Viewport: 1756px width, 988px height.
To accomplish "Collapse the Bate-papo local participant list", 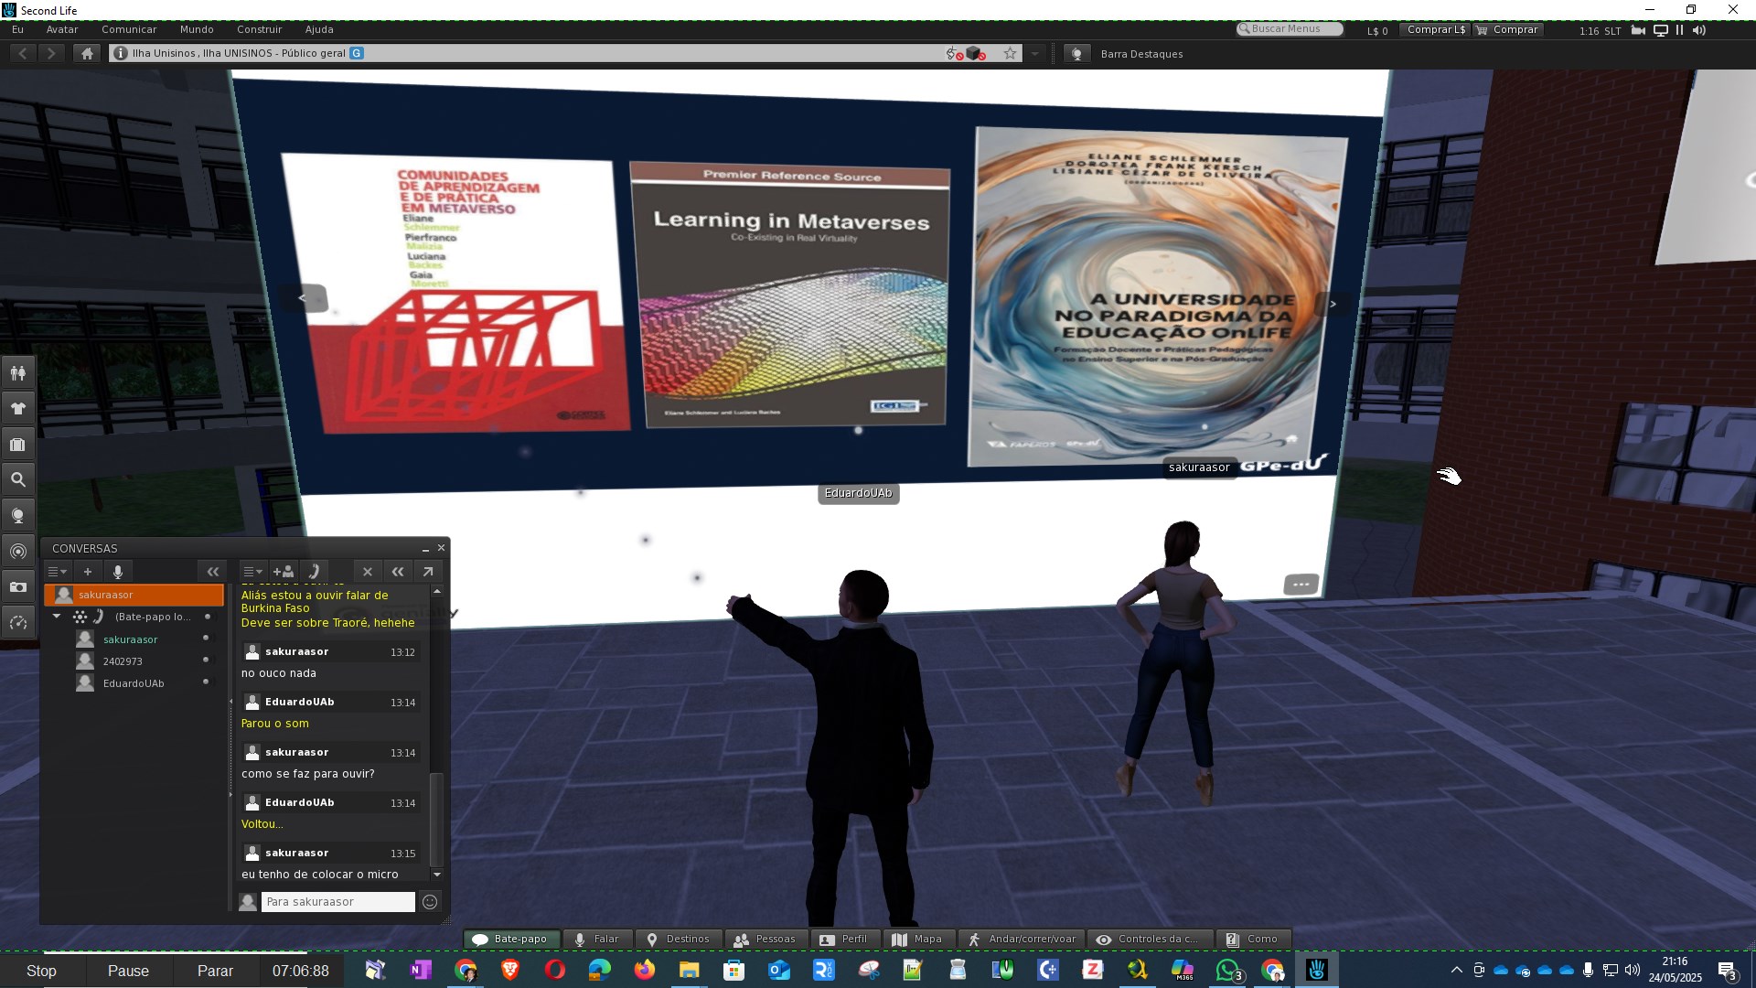I will [x=57, y=617].
